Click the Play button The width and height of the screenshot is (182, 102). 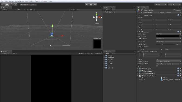(87, 5)
